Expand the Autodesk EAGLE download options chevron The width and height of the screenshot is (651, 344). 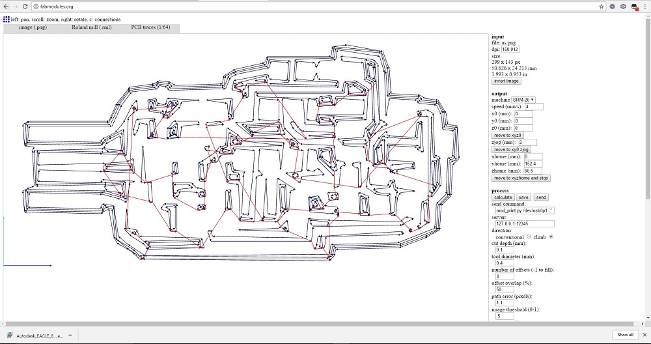pos(70,336)
